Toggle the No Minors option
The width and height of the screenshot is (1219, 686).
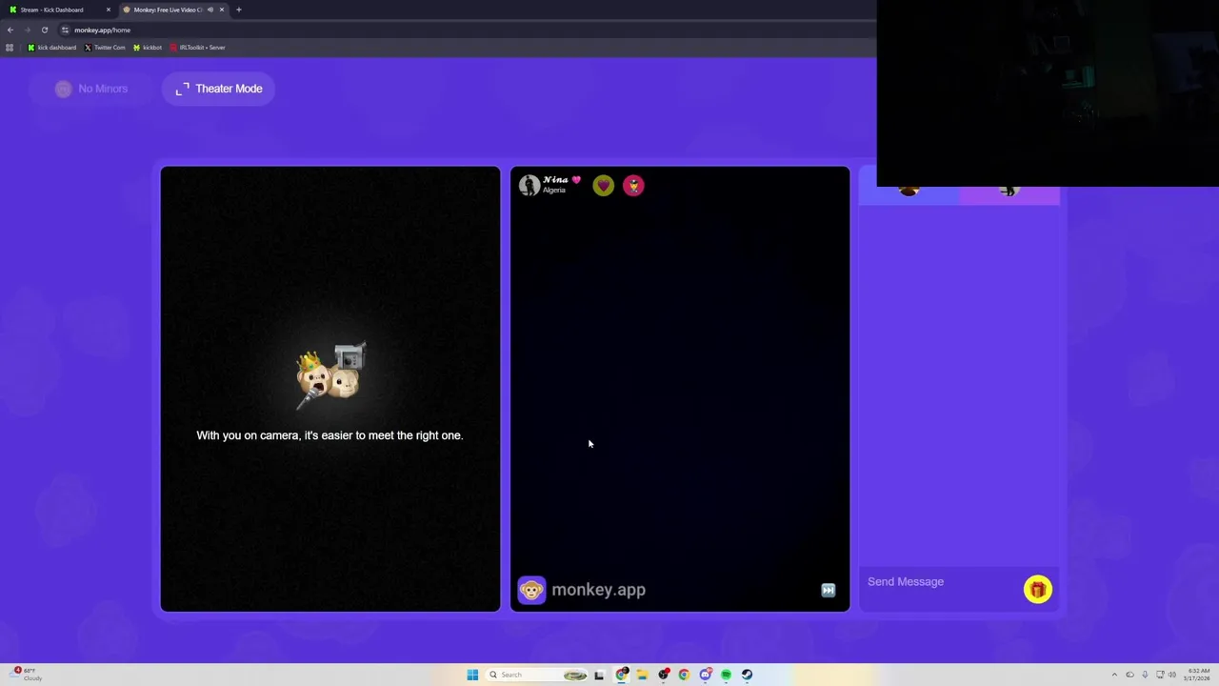tap(91, 89)
